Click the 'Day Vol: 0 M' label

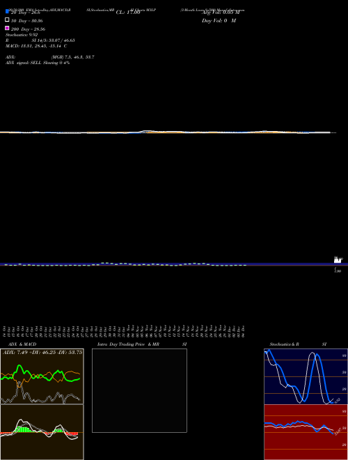coord(219,20)
